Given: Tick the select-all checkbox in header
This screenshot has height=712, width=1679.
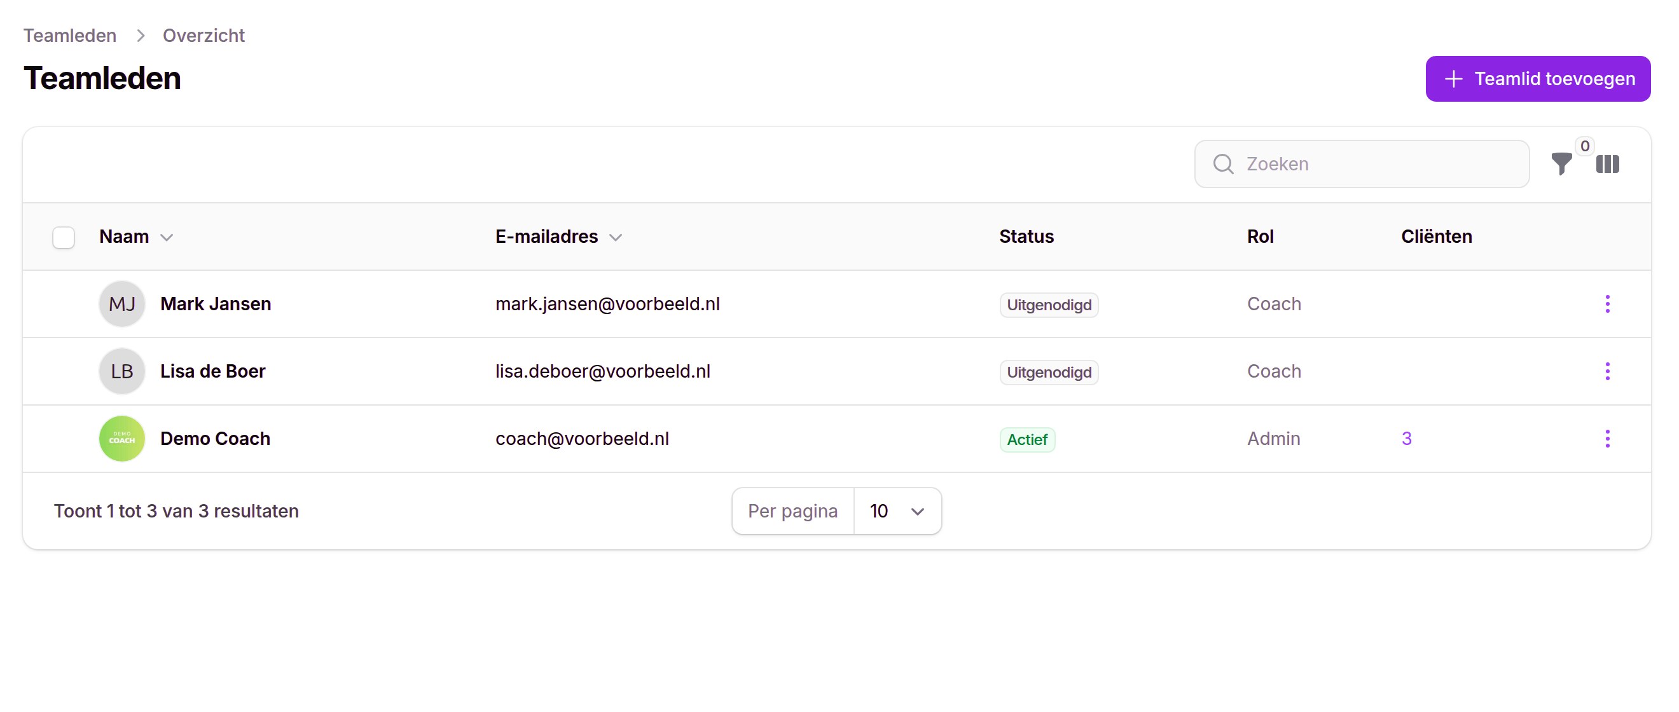Looking at the screenshot, I should pos(63,237).
